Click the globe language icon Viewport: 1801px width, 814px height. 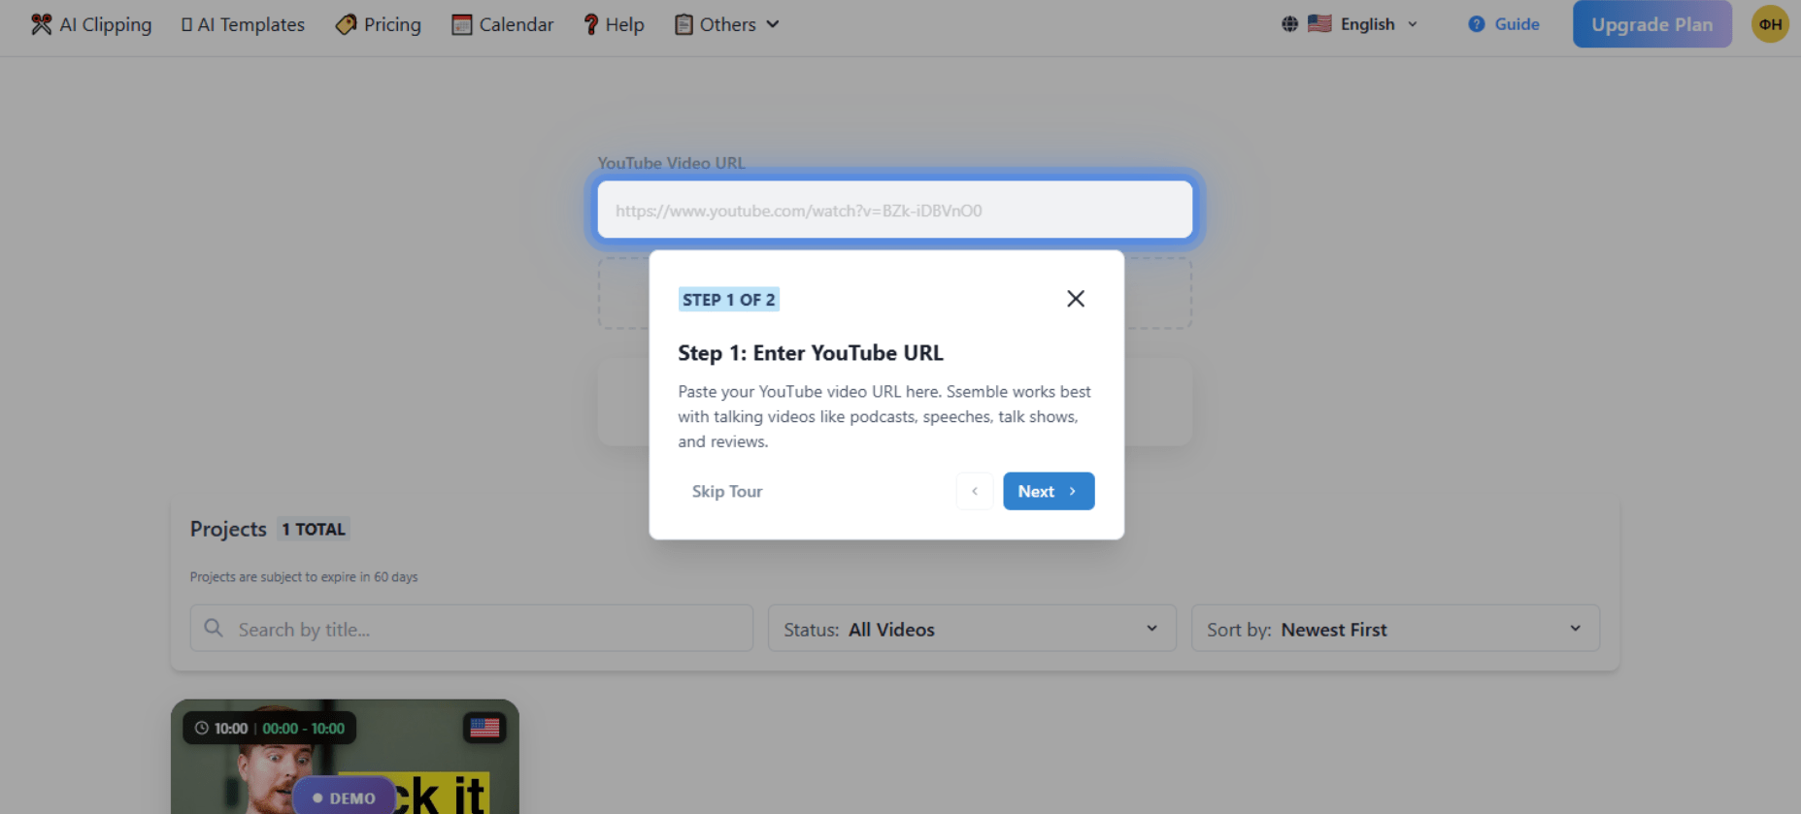point(1289,24)
